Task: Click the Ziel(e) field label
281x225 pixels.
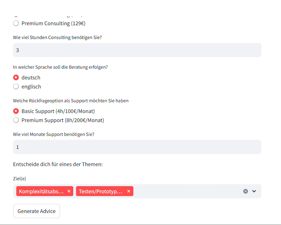Action: tap(19, 179)
